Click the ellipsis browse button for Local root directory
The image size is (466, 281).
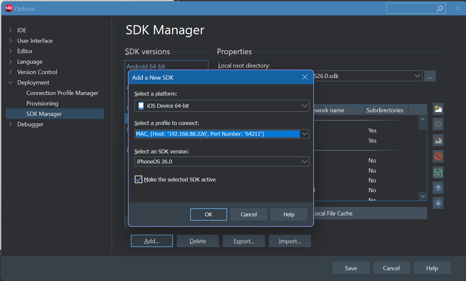(430, 76)
